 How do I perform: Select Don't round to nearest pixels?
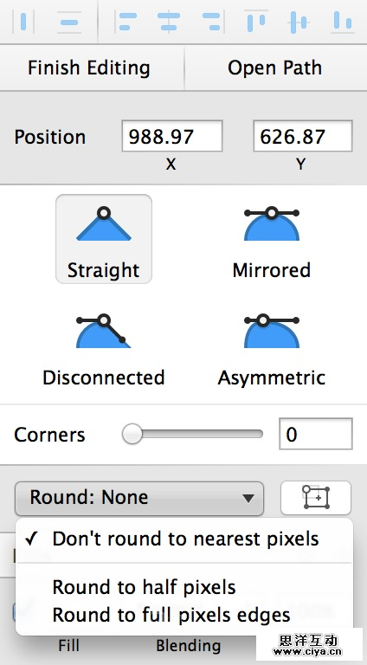183,539
